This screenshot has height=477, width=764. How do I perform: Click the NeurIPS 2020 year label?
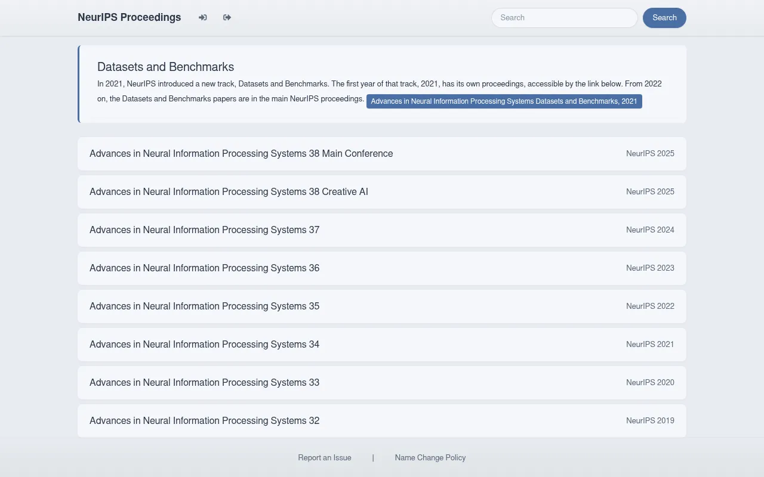[650, 383]
